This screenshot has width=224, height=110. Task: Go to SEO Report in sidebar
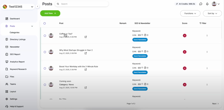(x=15, y=54)
